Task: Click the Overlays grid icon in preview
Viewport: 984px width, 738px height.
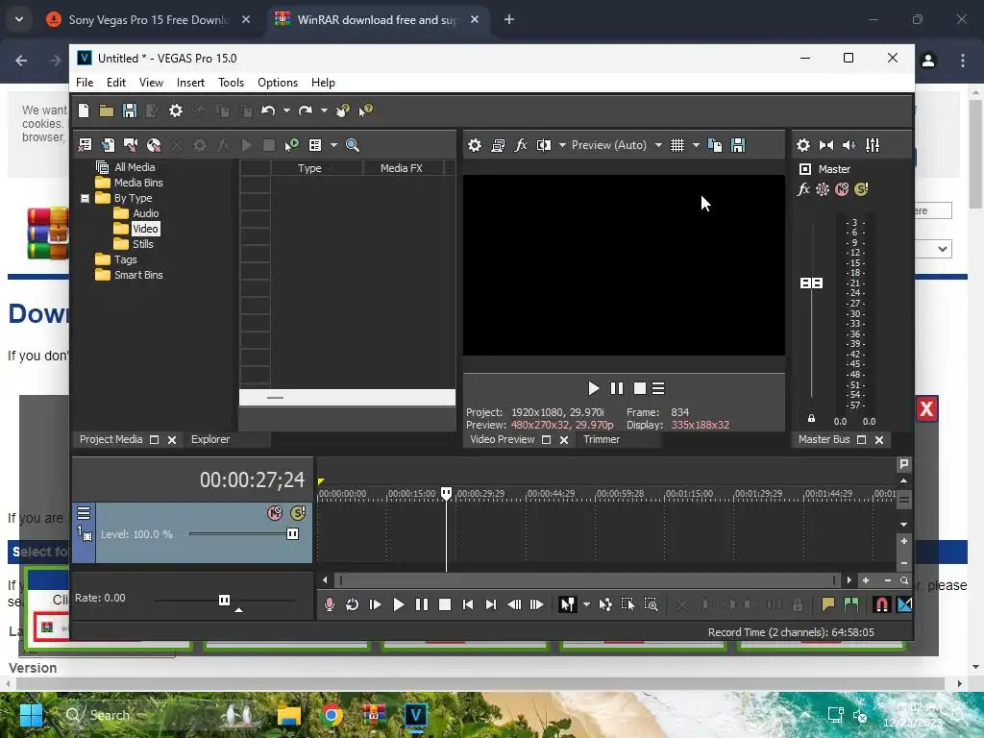Action: 677,145
